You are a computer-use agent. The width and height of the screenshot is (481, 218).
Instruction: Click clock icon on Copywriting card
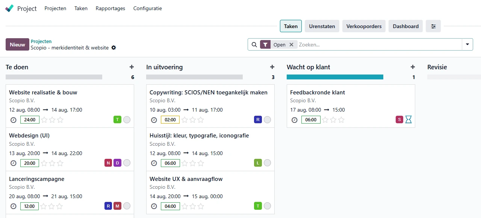(154, 120)
